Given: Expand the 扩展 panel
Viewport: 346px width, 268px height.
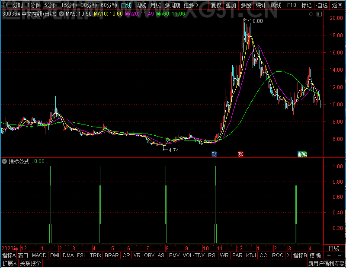Looking at the screenshot, I should [10, 263].
